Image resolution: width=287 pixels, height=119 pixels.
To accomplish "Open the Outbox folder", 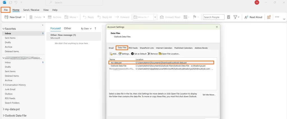I will (x=9, y=94).
